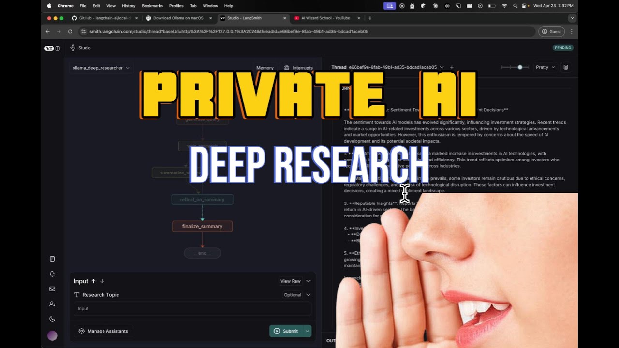Click the Research Topic input field

[192, 309]
